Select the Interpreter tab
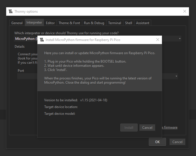Image resolution: width=196 pixels, height=156 pixels. [x=34, y=22]
